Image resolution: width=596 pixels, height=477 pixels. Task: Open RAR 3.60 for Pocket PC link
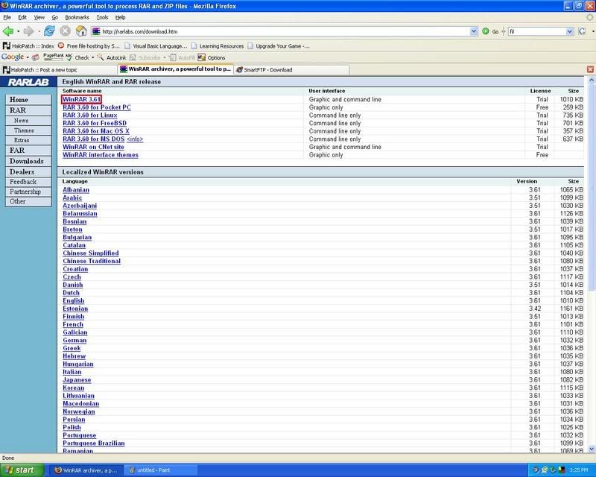tap(97, 107)
